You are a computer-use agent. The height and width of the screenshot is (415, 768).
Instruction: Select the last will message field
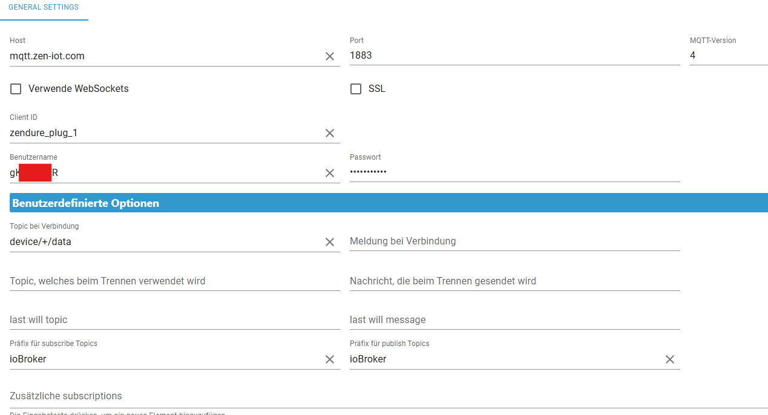click(514, 320)
